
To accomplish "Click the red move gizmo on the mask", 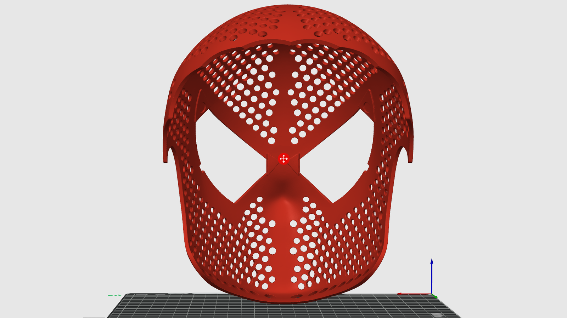I will tap(283, 159).
